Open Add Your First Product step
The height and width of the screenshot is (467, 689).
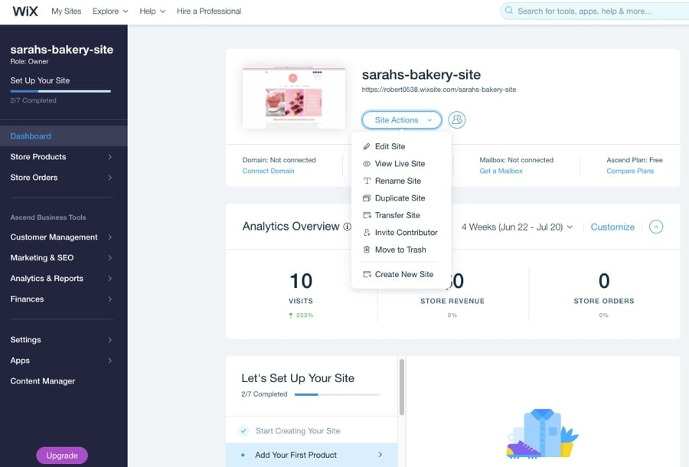pos(312,456)
